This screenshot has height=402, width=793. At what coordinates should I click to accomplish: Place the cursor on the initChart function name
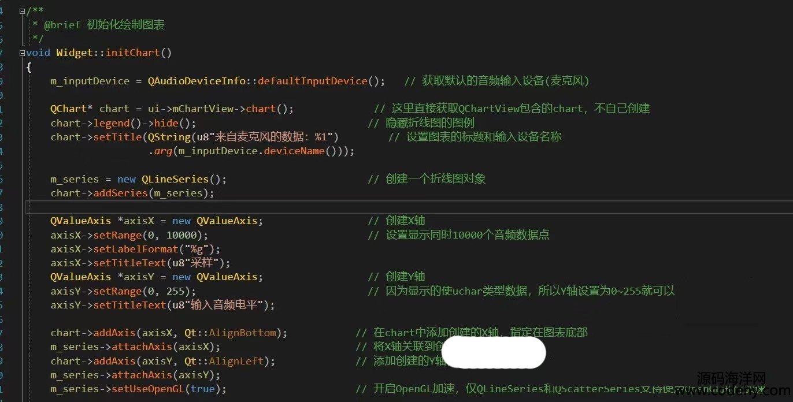[132, 53]
